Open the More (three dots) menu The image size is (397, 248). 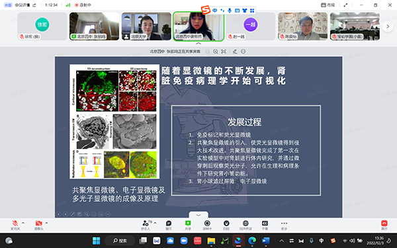click(x=284, y=225)
